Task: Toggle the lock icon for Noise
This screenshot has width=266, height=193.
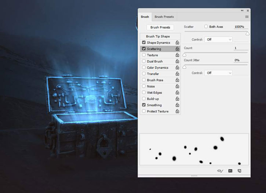Action: point(177,86)
